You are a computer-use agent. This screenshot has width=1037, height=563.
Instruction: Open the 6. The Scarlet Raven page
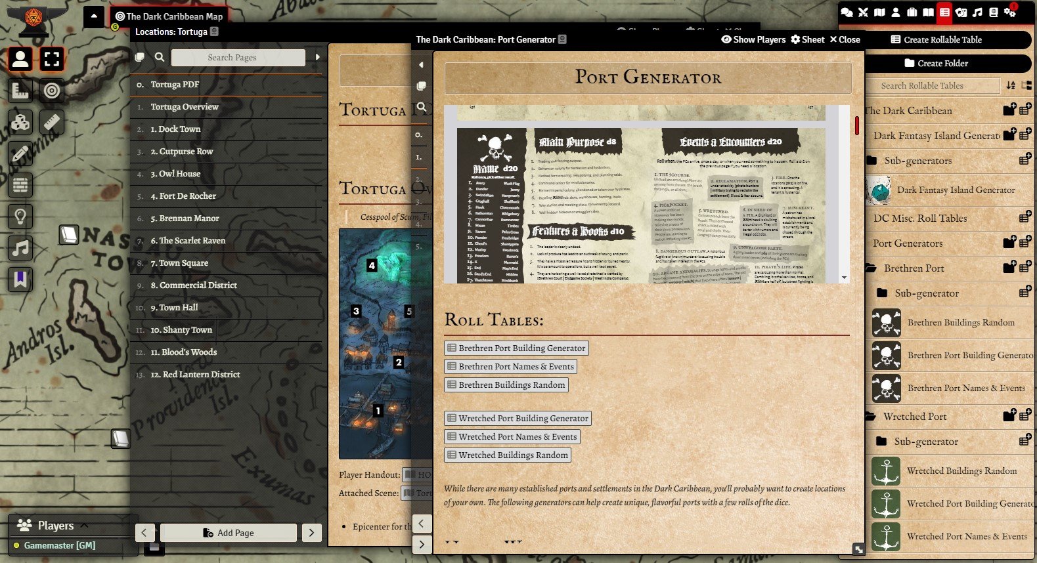[226, 241]
